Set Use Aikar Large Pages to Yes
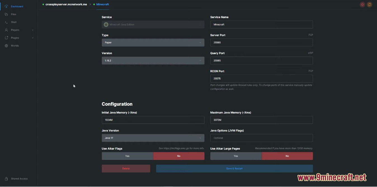The image size is (377, 187). [236, 156]
